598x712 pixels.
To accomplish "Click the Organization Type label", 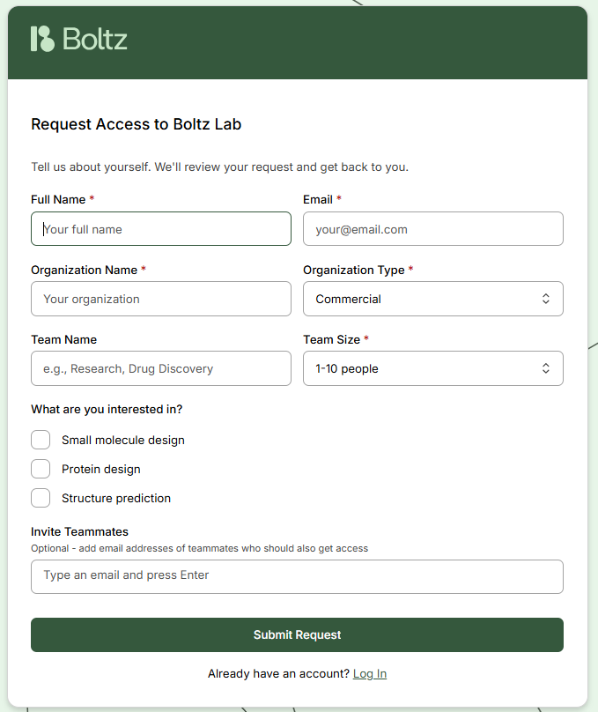I will pyautogui.click(x=354, y=270).
